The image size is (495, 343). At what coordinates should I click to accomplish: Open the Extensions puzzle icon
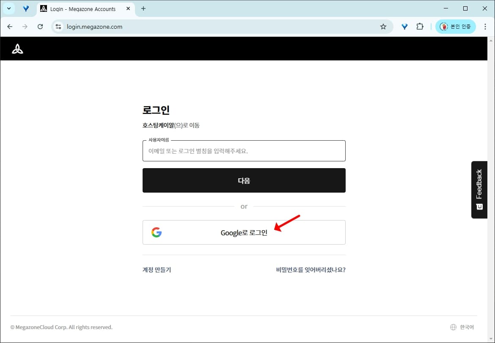[x=420, y=27]
